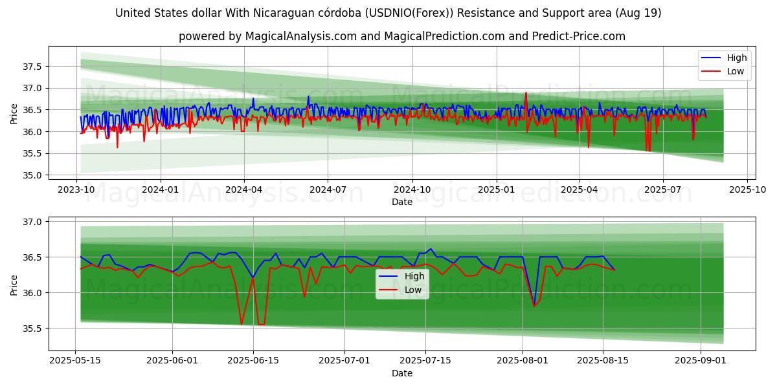Image resolution: width=777 pixels, height=388 pixels.
Task: Click the top chart 'Price' axis label
Action: 14,113
